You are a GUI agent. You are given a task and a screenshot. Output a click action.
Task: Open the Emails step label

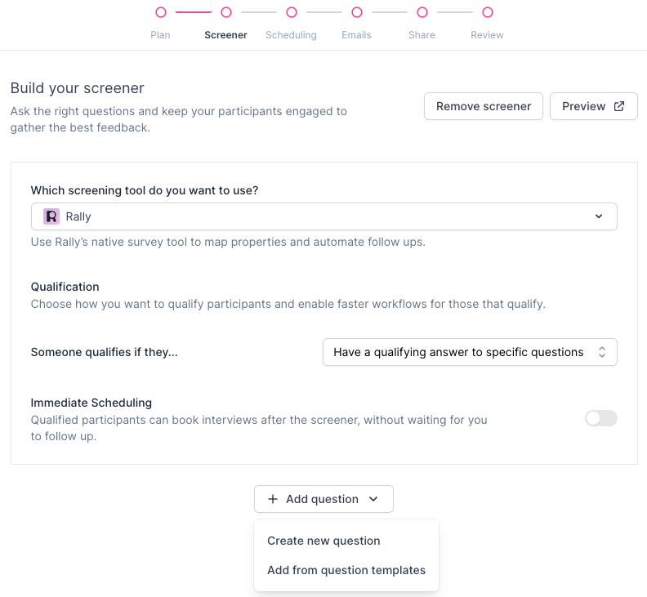[x=357, y=35]
